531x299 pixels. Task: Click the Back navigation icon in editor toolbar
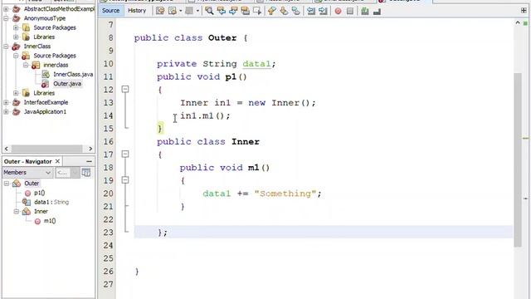click(x=172, y=11)
